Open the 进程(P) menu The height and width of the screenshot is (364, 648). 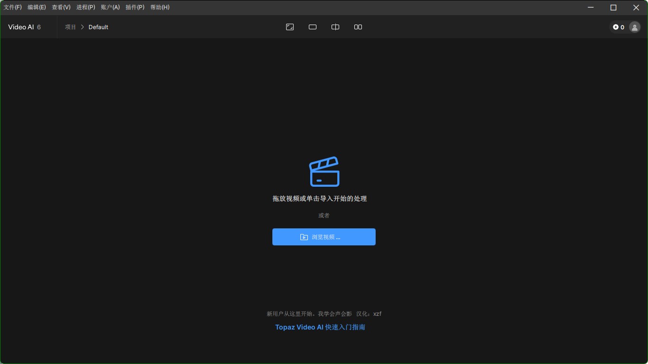click(86, 8)
